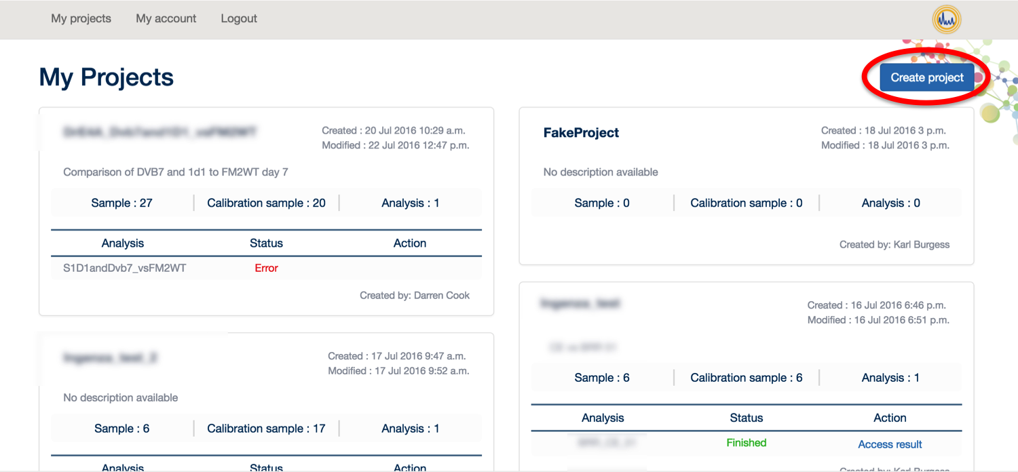Click 'Sample : 27' count

121,203
